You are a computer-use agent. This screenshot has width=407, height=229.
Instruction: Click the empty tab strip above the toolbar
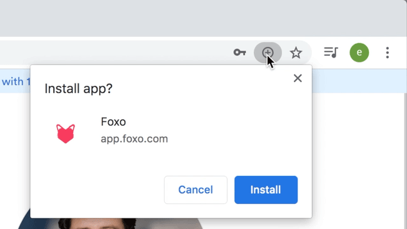(x=203, y=18)
